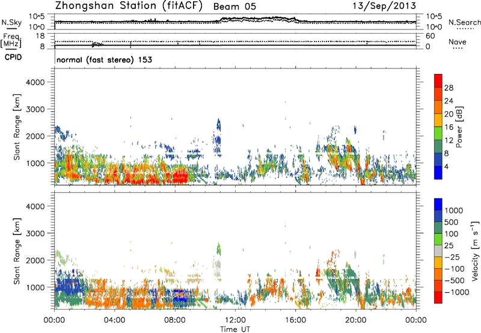Select the blue Power segment between 4 and 8
Screen dimensions: 481x333
(438, 159)
